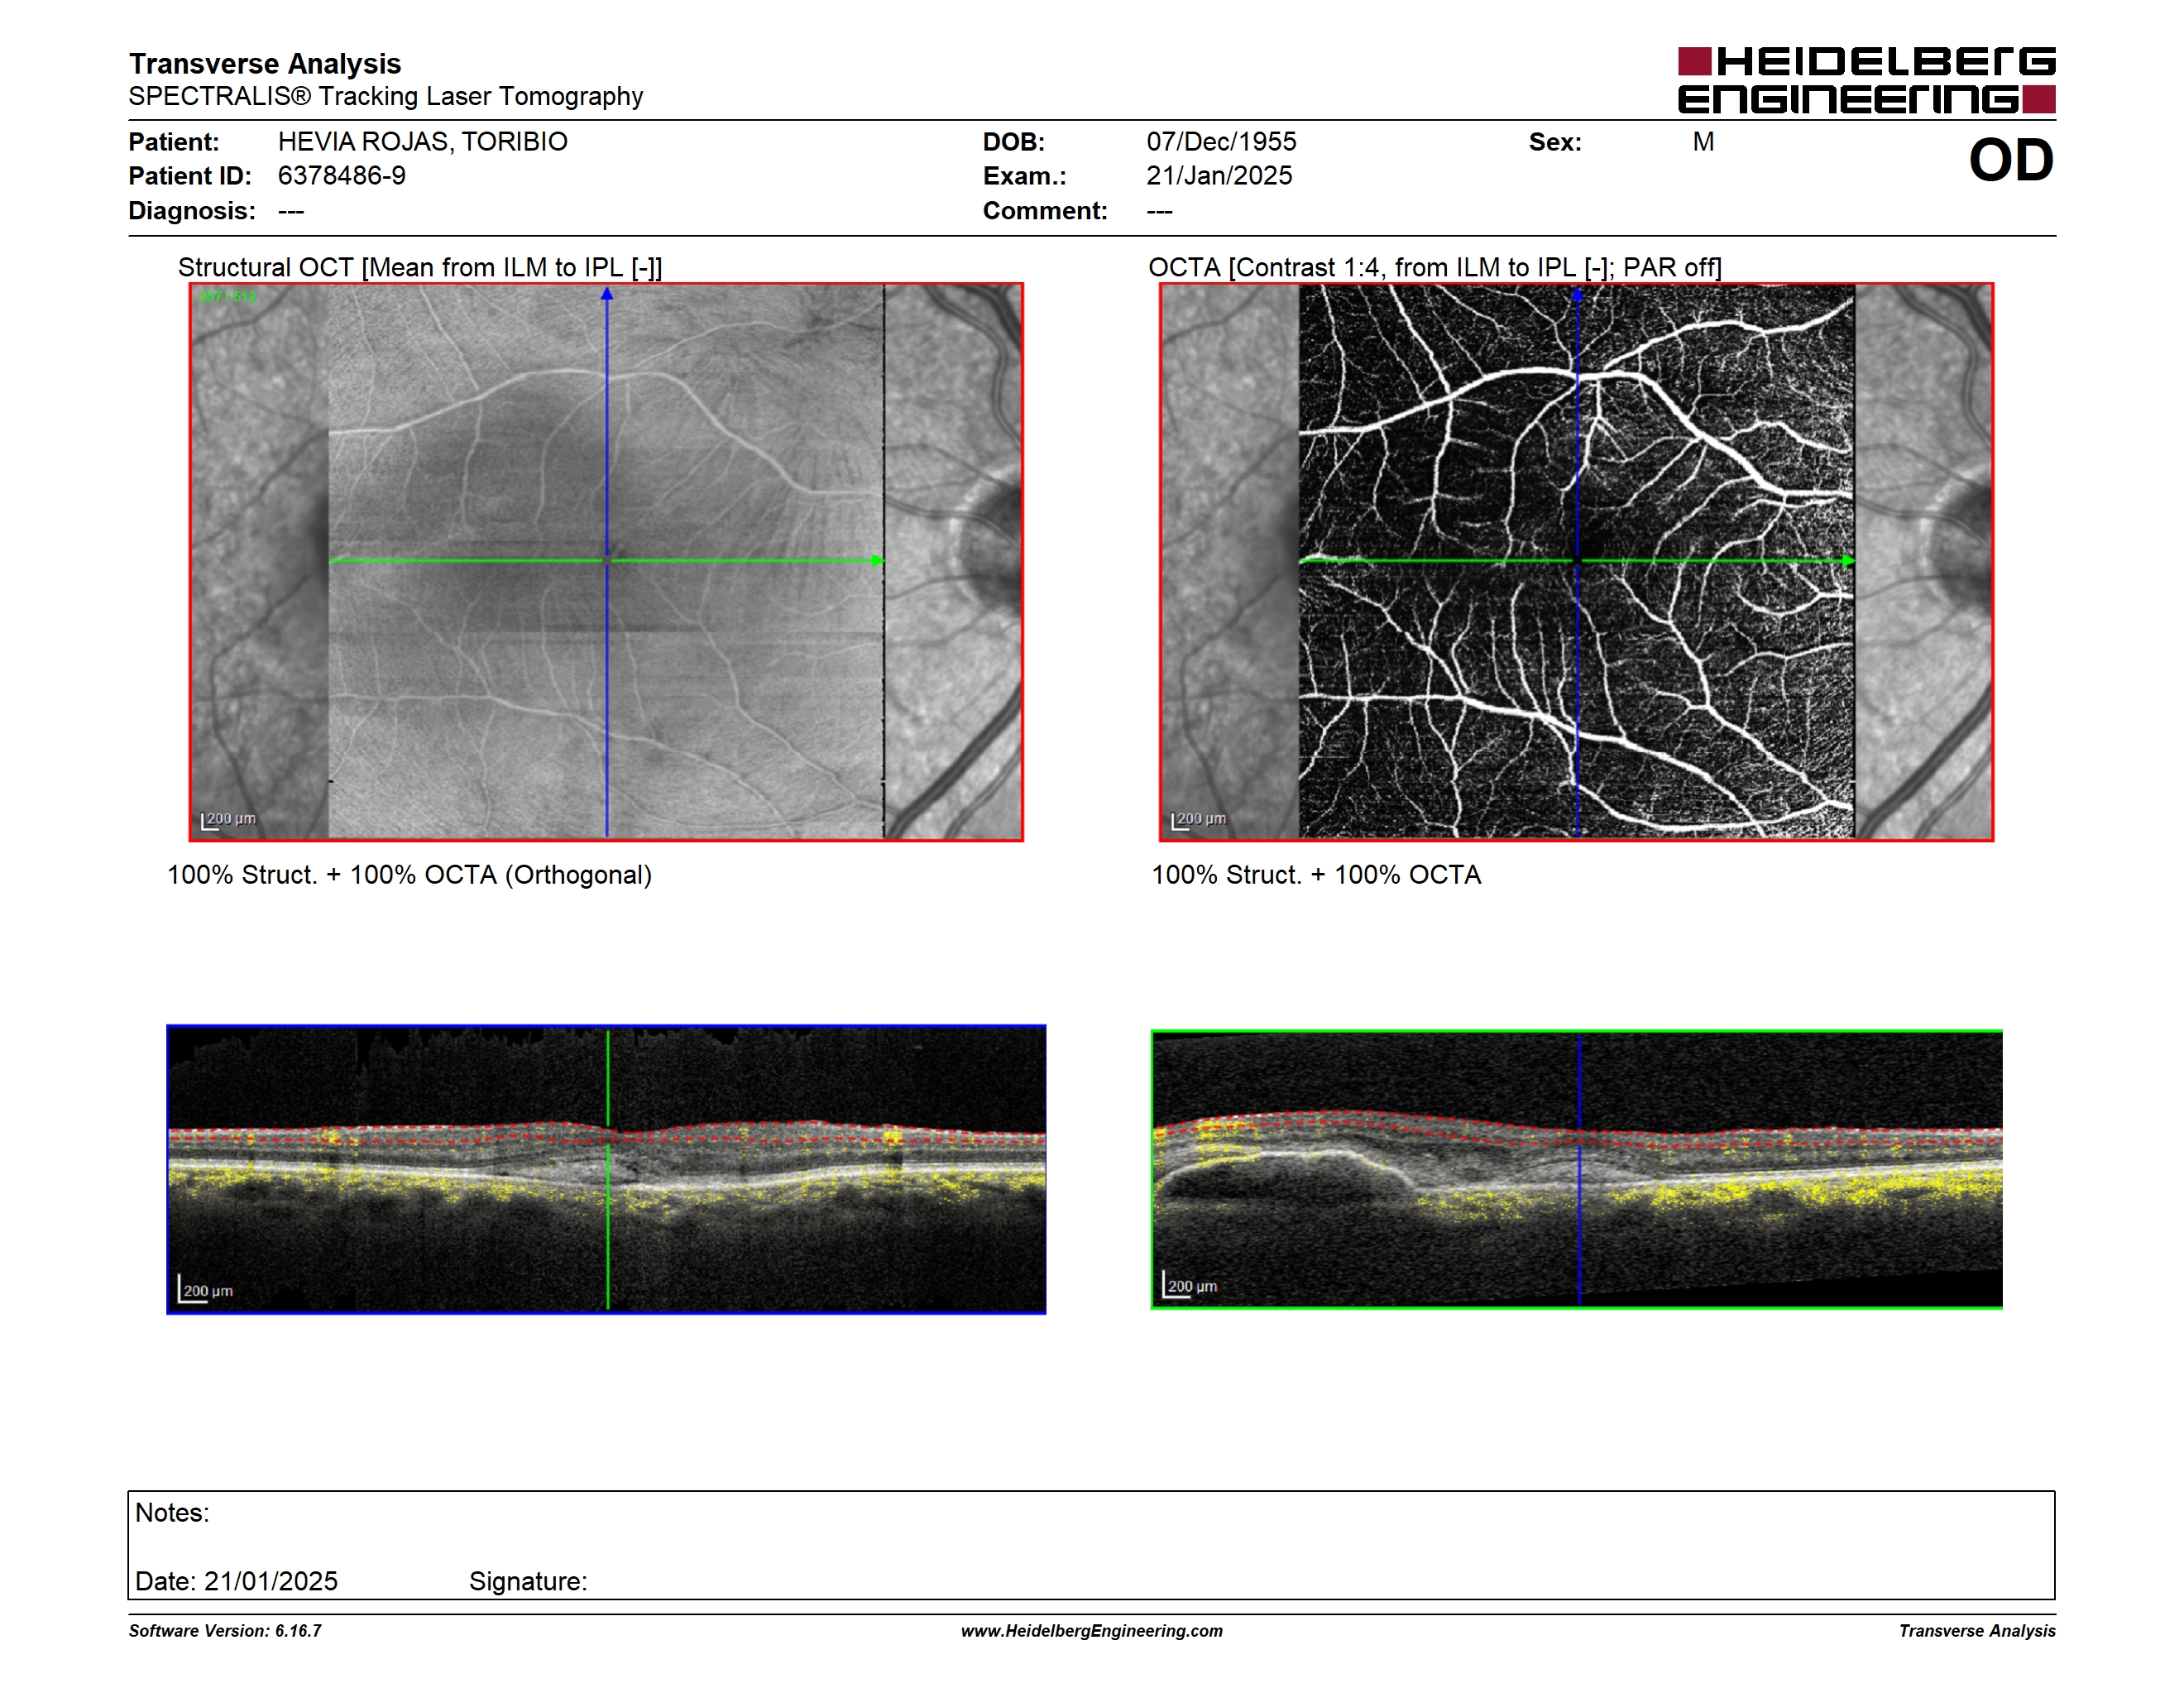Click SPECTRALIS Tracking Laser Tomography subtitle
The image size is (2184, 1688).
pos(385,97)
